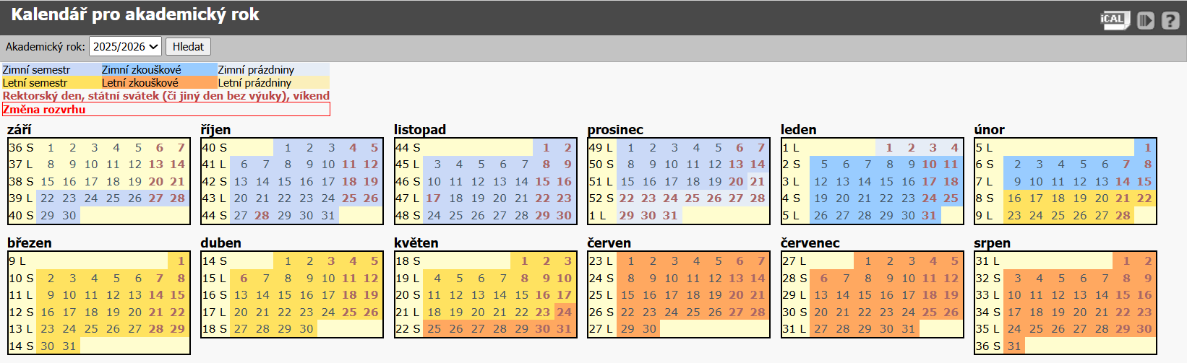Select day 24 in prosinec
The width and height of the screenshot is (1187, 363).
[670, 198]
